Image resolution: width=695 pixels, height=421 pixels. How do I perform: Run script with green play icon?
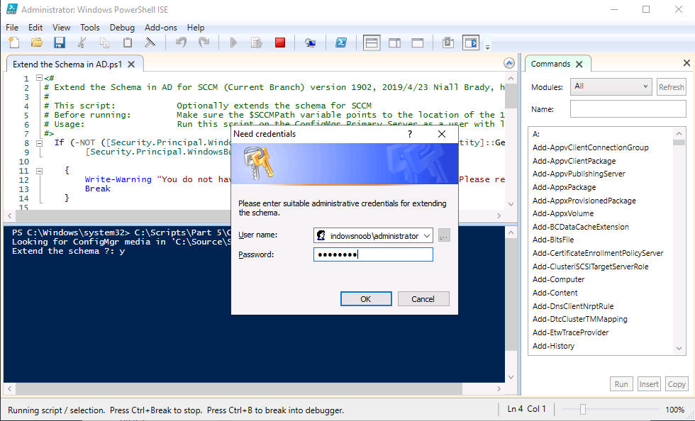coord(233,43)
